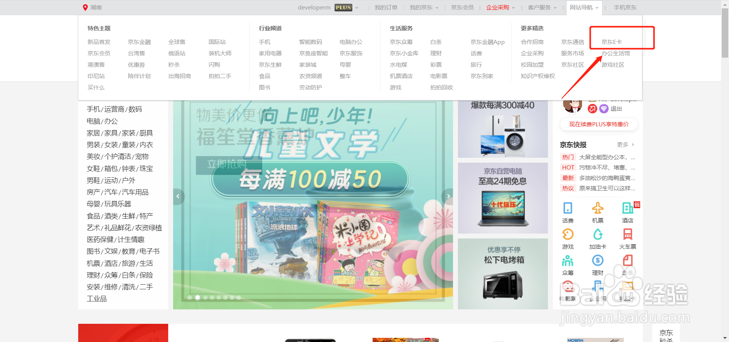Click the 退出 logout link
Viewport: 729px width, 342px height.
click(x=616, y=109)
